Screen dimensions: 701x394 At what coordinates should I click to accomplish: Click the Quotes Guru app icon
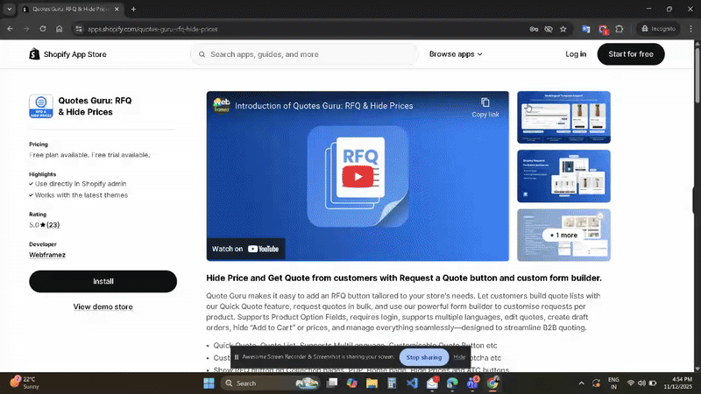40,106
